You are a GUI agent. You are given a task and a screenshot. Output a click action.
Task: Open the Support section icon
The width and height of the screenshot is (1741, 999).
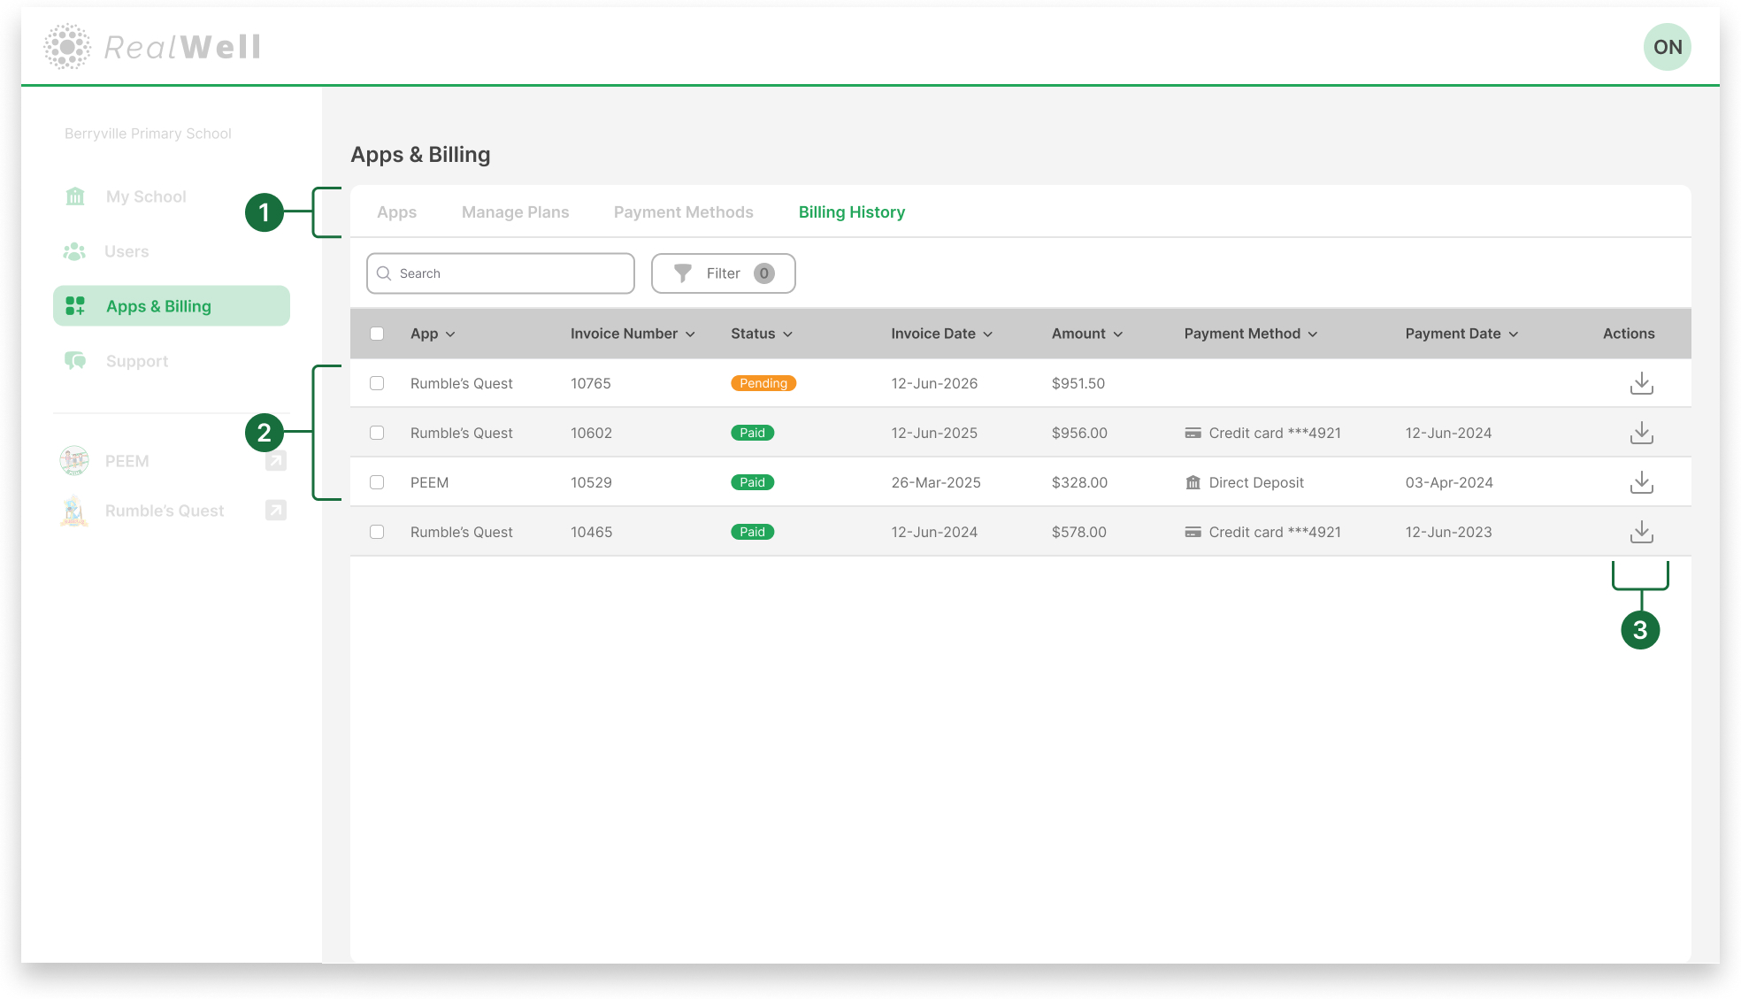pyautogui.click(x=75, y=360)
